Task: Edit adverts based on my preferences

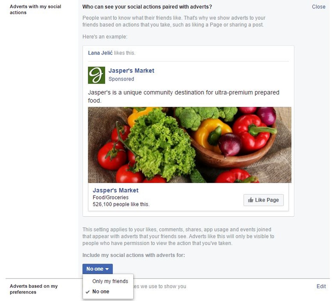Action: 321,286
